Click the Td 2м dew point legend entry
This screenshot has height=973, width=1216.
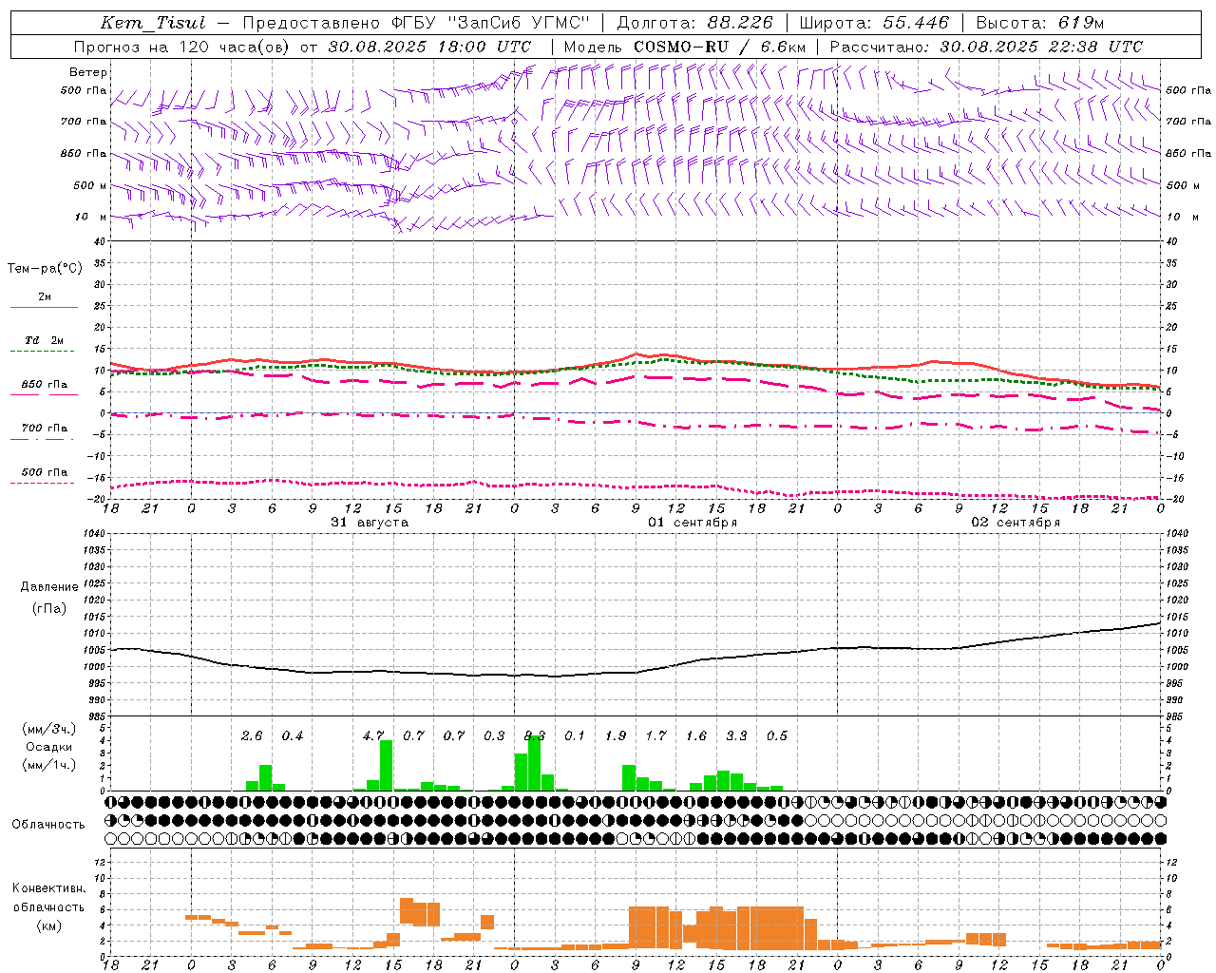(x=45, y=340)
